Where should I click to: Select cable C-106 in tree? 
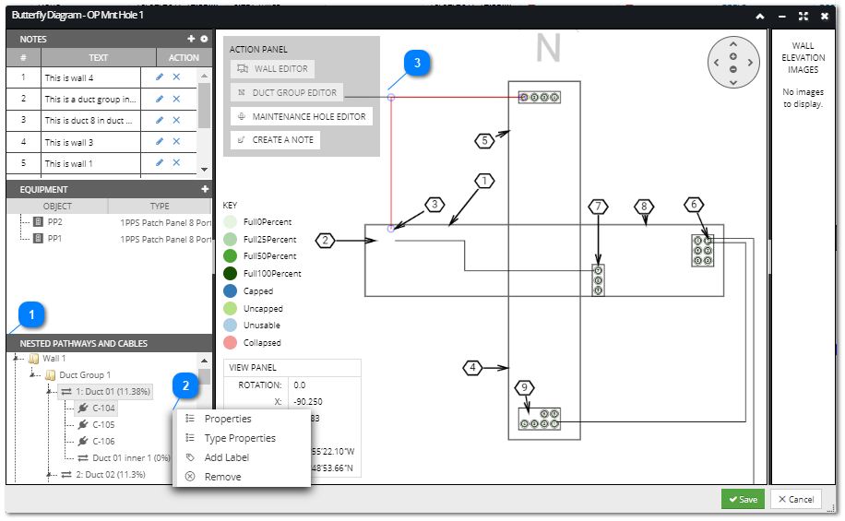click(x=103, y=442)
